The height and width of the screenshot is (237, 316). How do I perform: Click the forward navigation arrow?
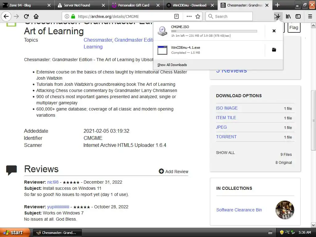16,16
